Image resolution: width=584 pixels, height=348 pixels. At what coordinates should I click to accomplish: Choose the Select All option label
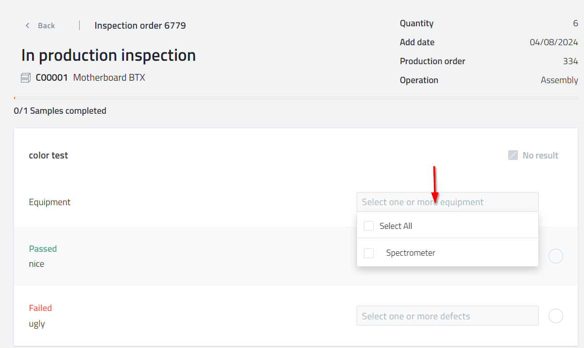click(x=395, y=226)
